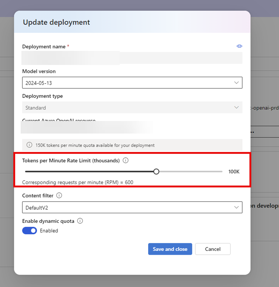Click into the Deployment name field

pyautogui.click(x=132, y=58)
